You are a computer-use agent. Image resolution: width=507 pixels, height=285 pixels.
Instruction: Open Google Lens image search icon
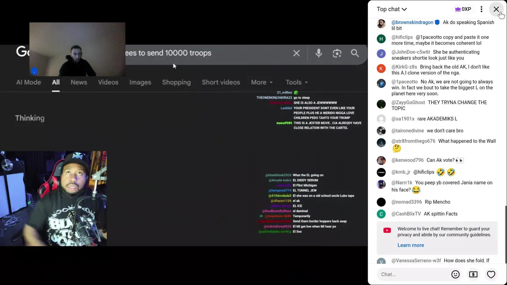pyautogui.click(x=337, y=53)
